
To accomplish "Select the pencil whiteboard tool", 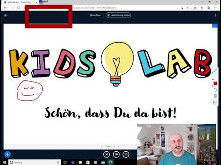I will click(215, 71).
